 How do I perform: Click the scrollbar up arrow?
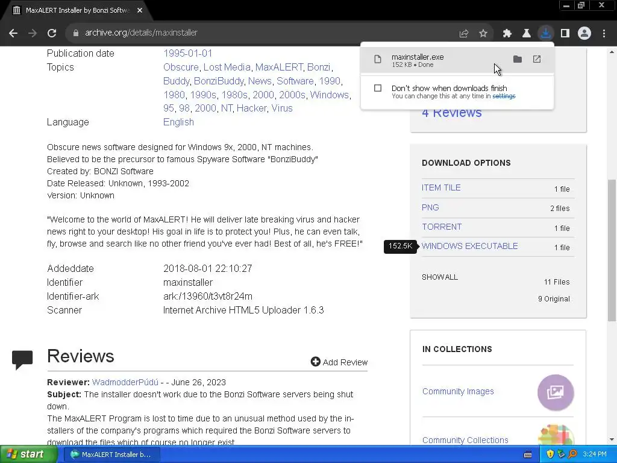(x=612, y=52)
